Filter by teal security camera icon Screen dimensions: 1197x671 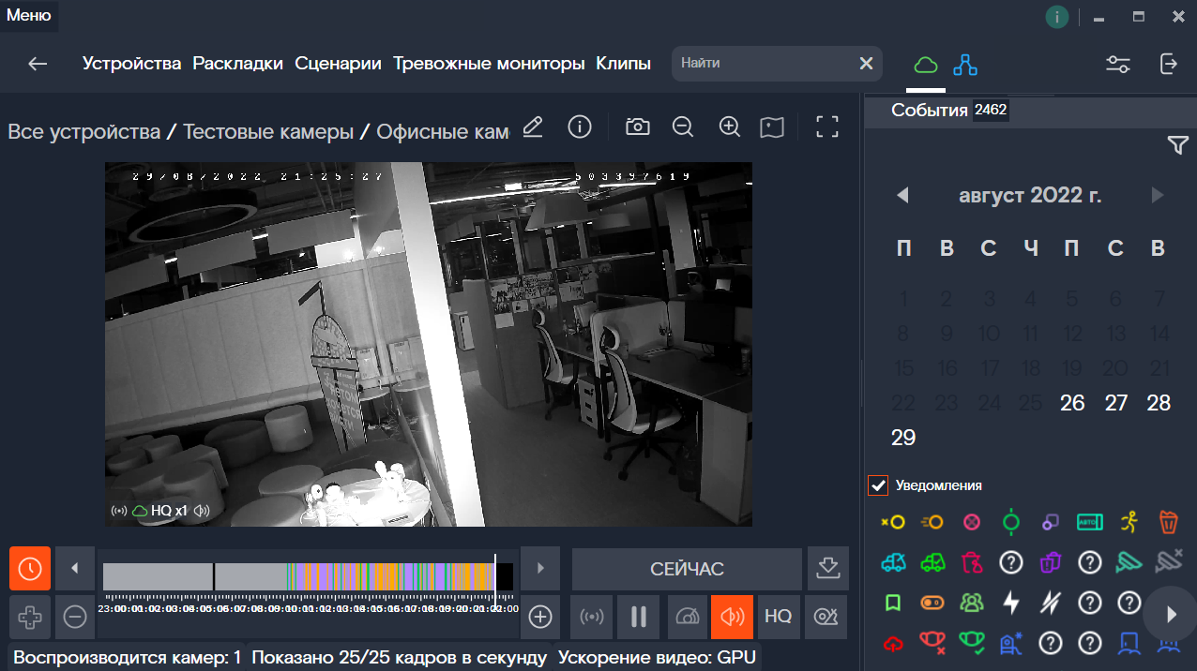[1129, 562]
